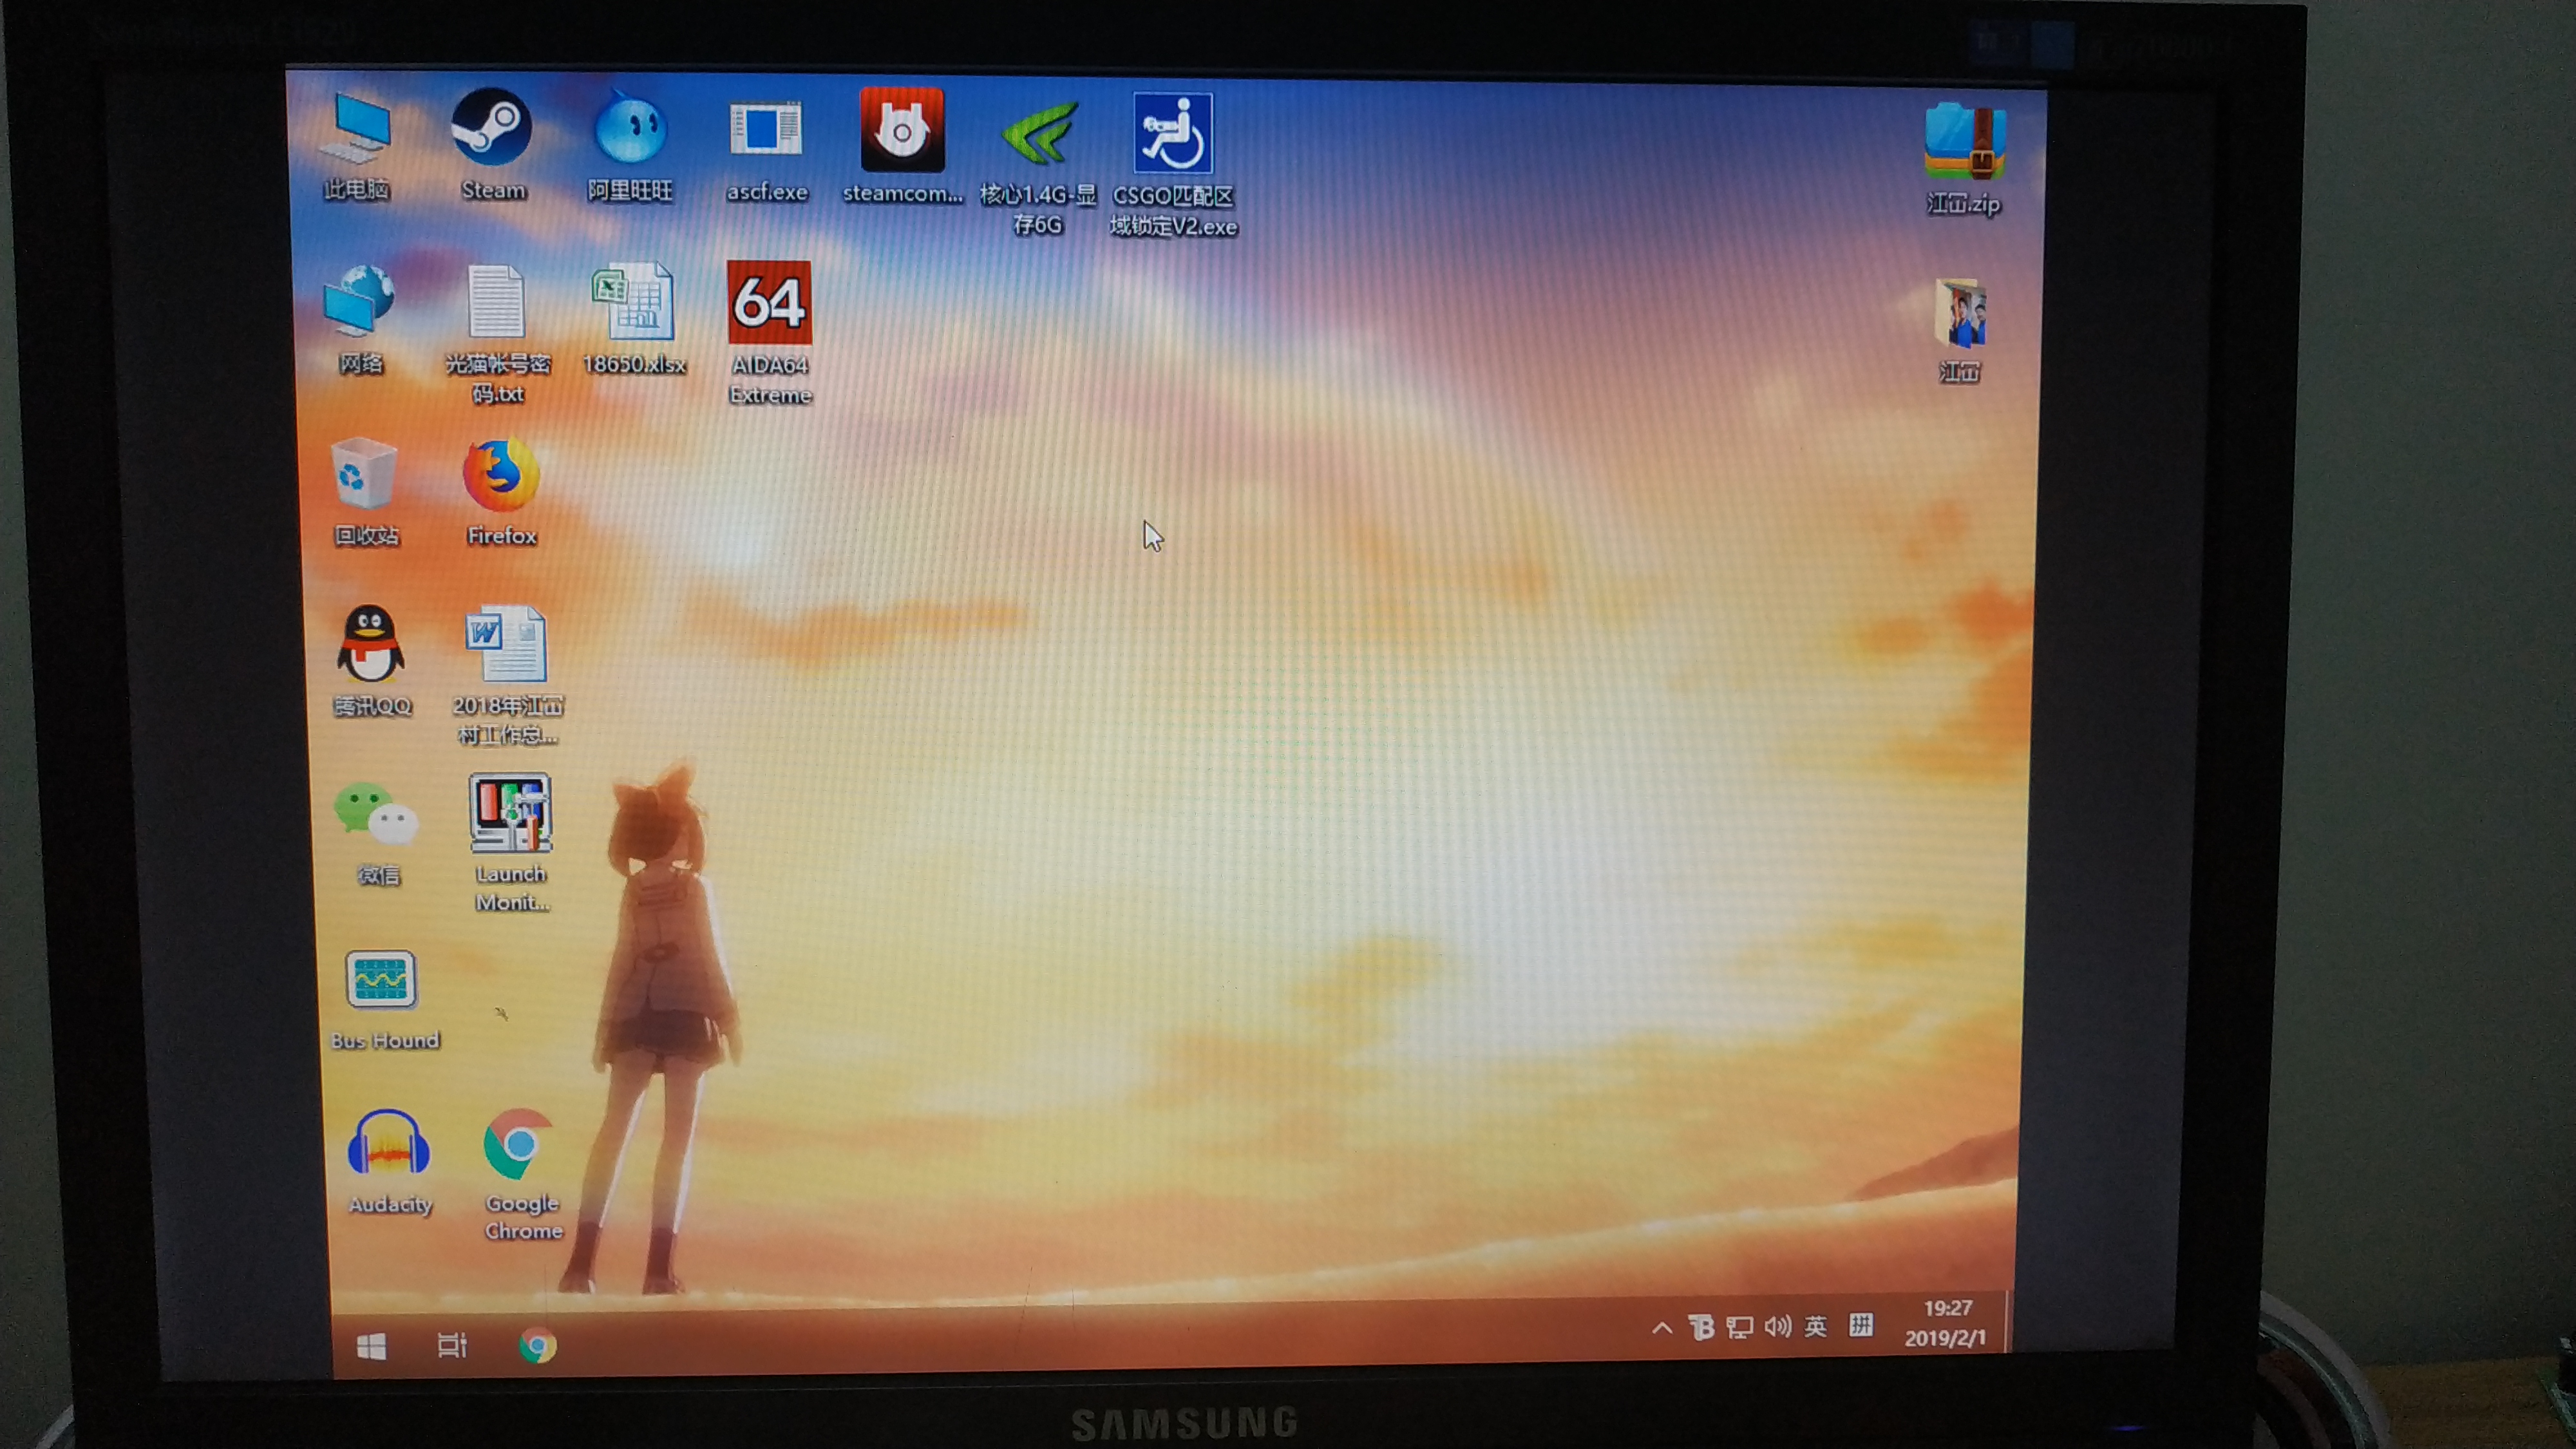
Task: Select the 光猫帐号密码.txt file
Action: 497,334
